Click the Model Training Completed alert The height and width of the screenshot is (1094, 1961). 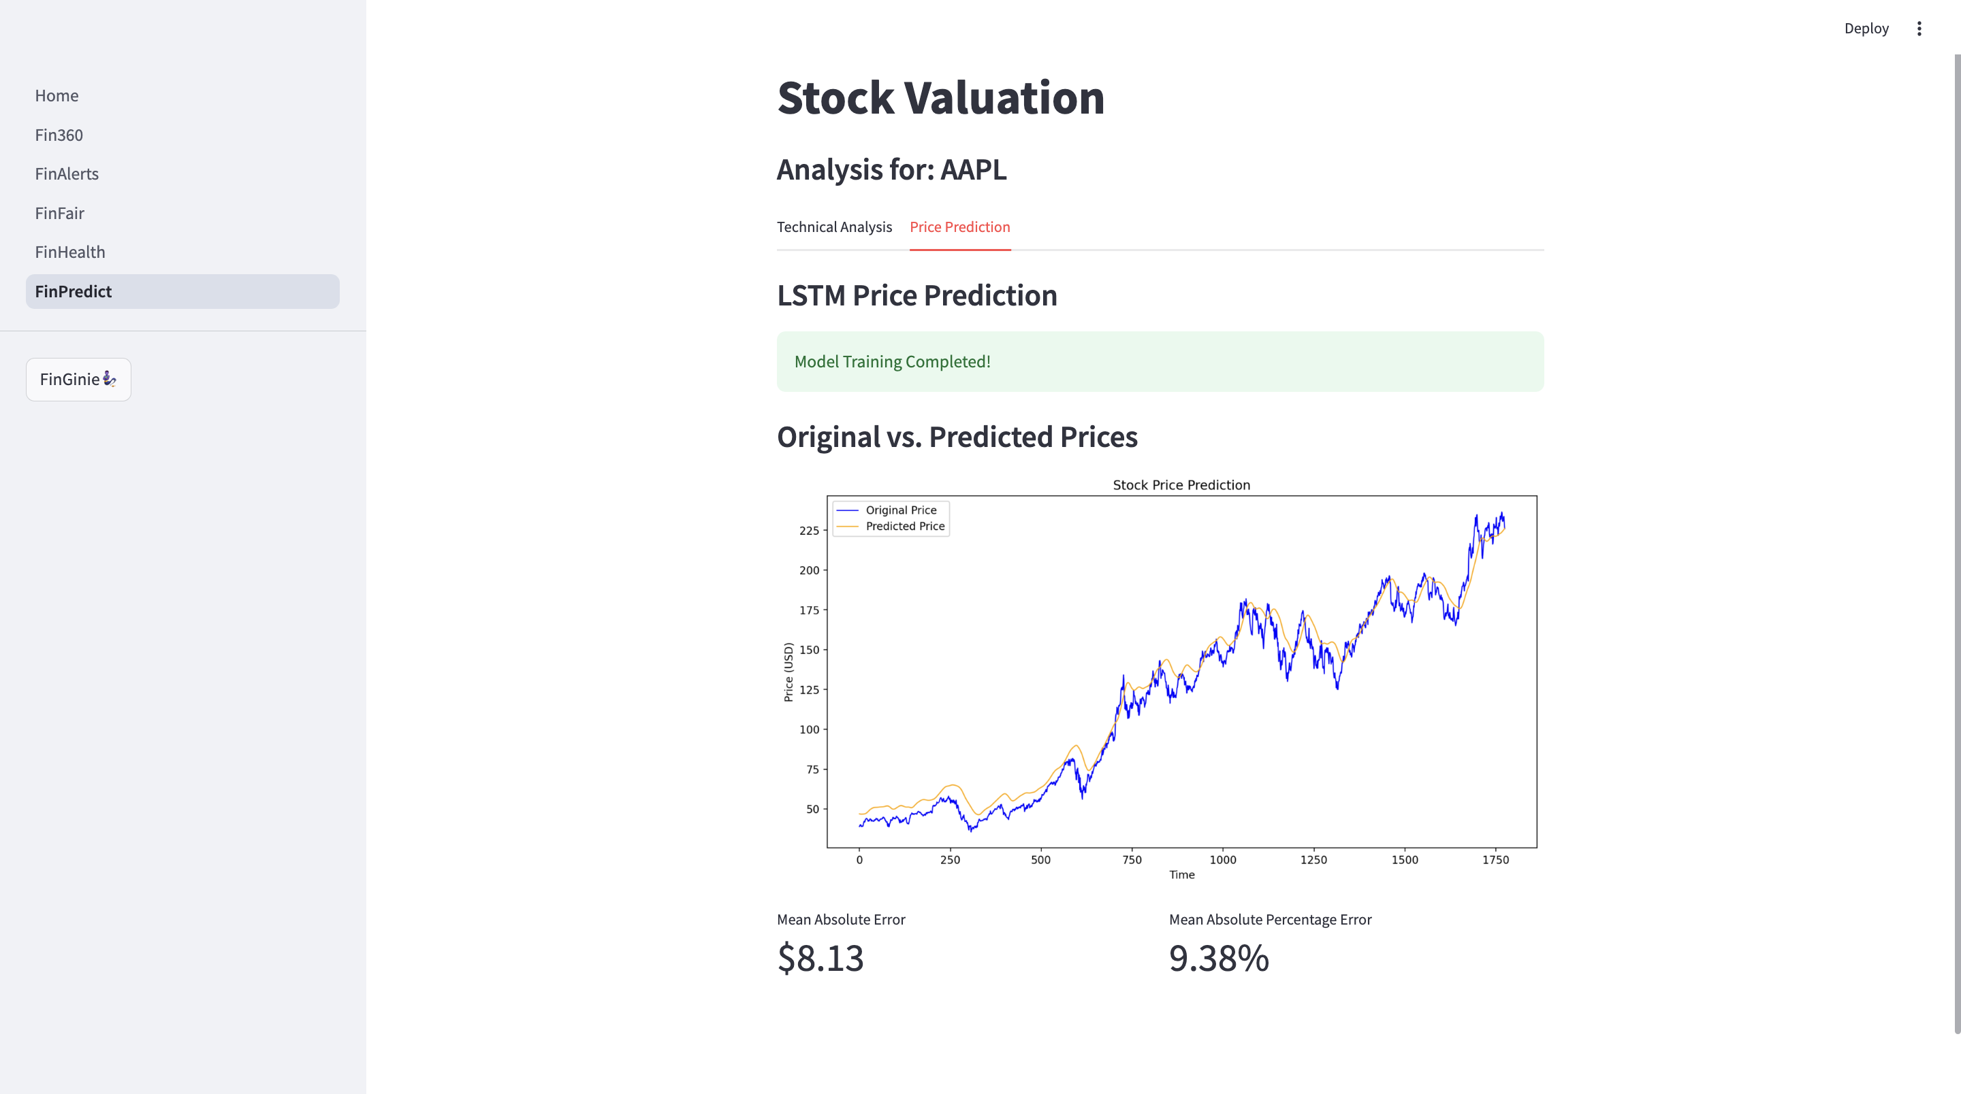tap(1160, 361)
